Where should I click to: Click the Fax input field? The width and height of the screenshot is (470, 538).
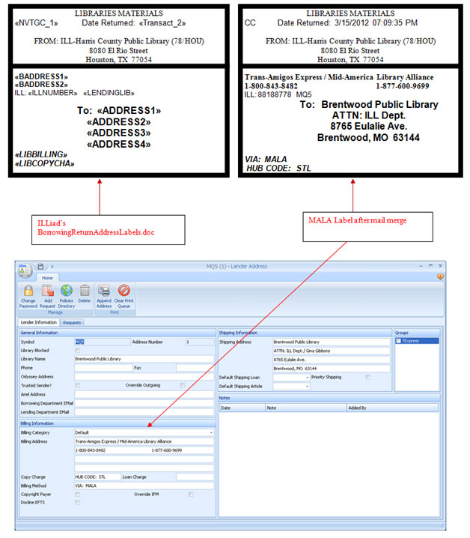click(x=195, y=368)
